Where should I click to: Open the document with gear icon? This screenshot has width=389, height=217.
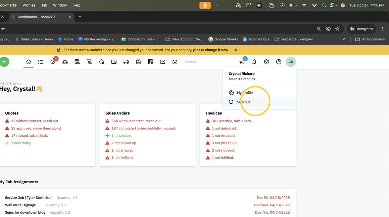coord(151,62)
